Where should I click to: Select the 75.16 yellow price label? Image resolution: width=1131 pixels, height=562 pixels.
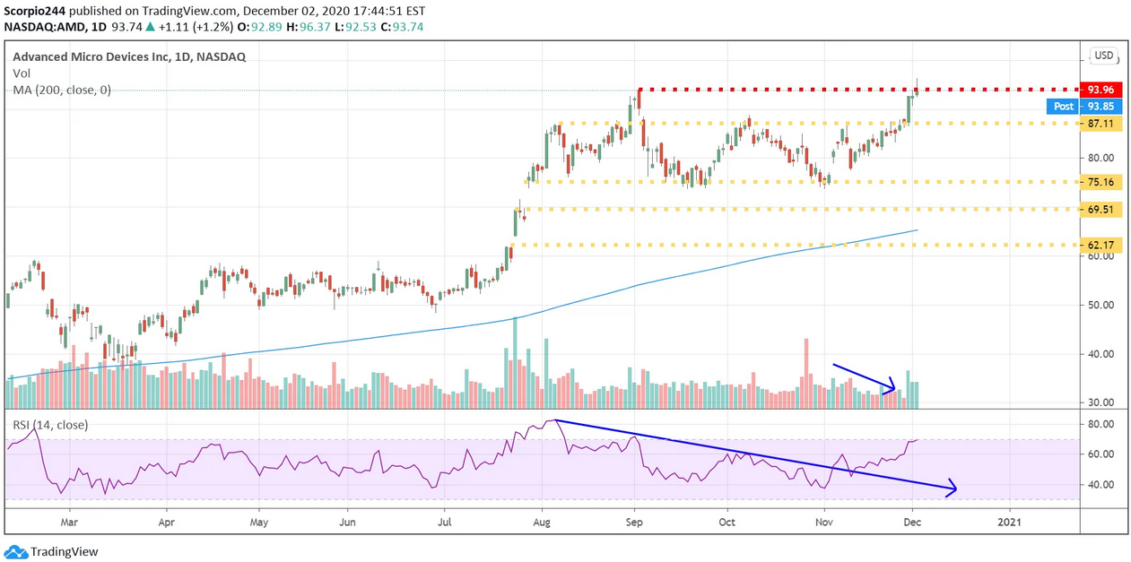(x=1101, y=182)
